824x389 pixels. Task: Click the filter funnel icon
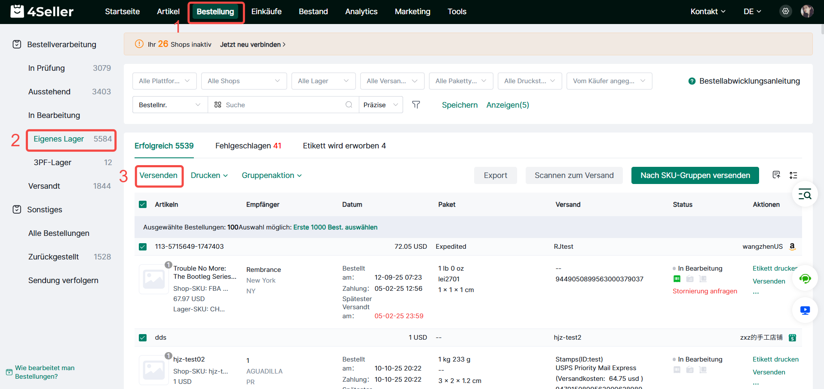coord(416,105)
